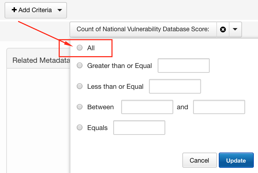Choose the Equals radio button
The width and height of the screenshot is (258, 173).
80,128
